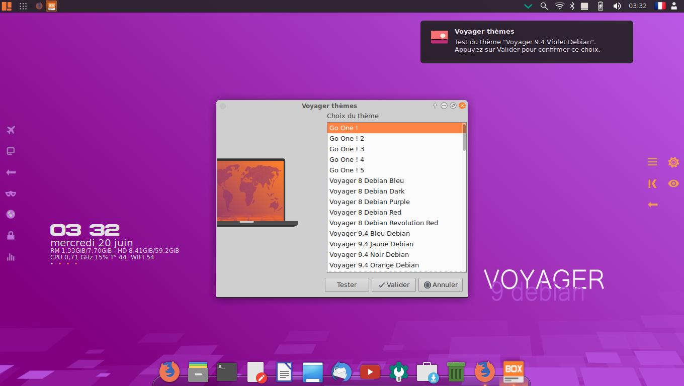This screenshot has width=684, height=386.
Task: Select "Voyager 9.4 Jaune Debian" theme
Action: (395, 244)
